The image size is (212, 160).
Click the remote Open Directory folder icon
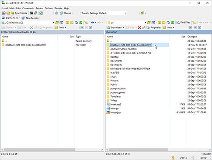coord(149,23)
